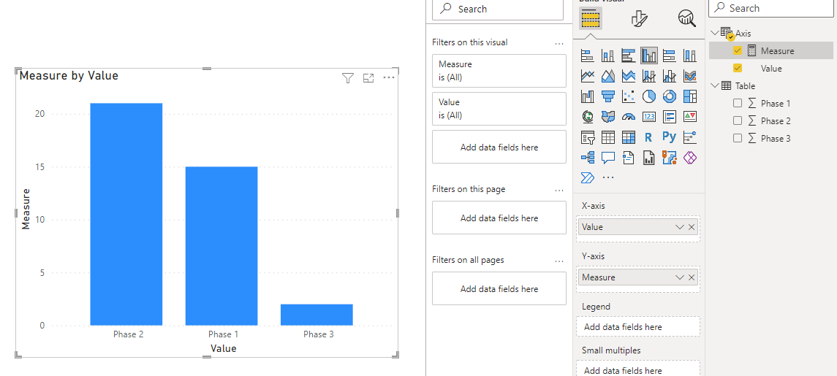Check the Phase 1 field checkbox
The height and width of the screenshot is (376, 837).
738,103
